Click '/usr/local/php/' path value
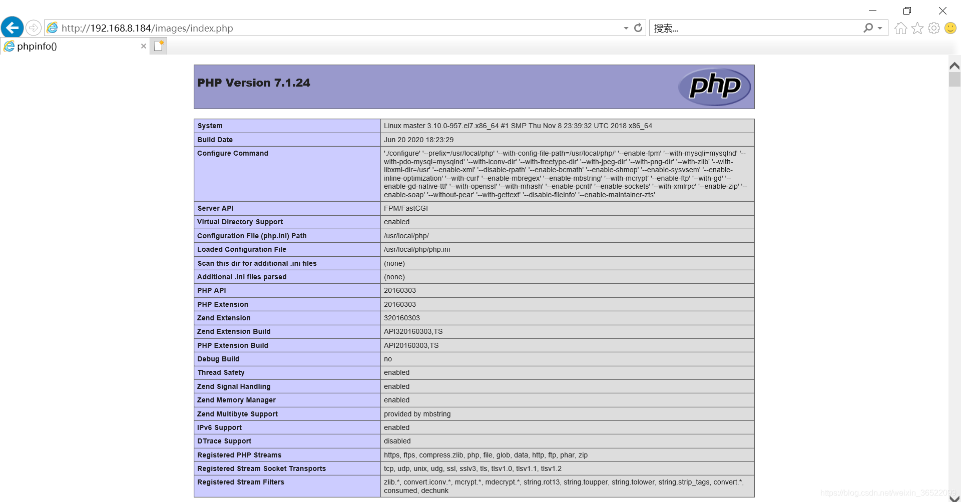 tap(406, 236)
